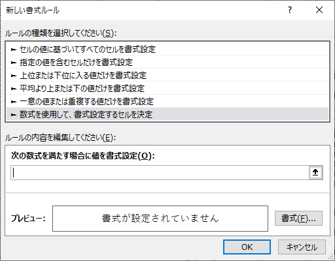Pick 一意の値または重複する値だけを書式設定

coord(167,102)
